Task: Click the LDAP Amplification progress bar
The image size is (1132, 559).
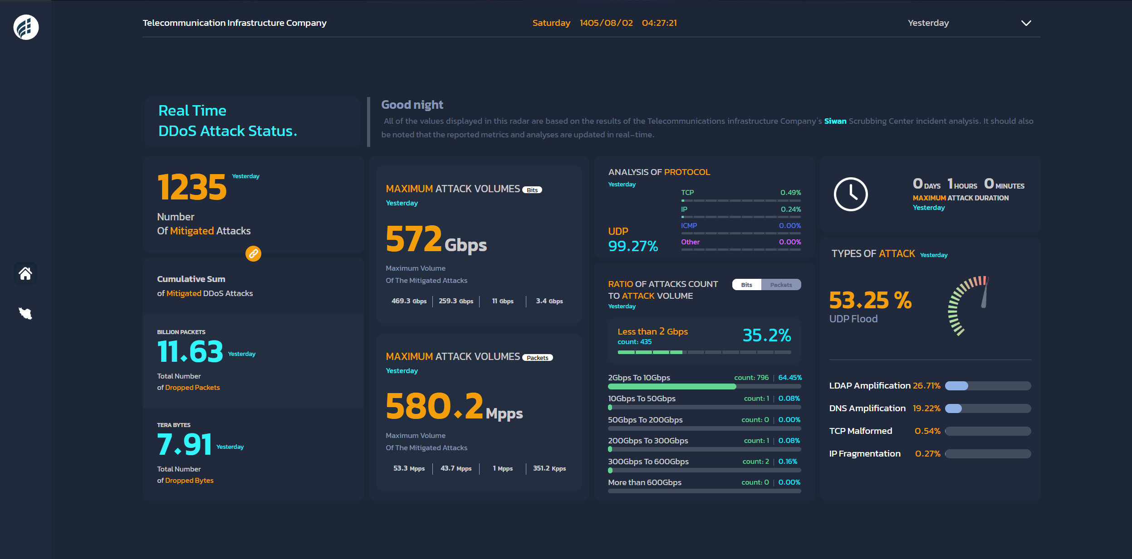Action: tap(988, 386)
